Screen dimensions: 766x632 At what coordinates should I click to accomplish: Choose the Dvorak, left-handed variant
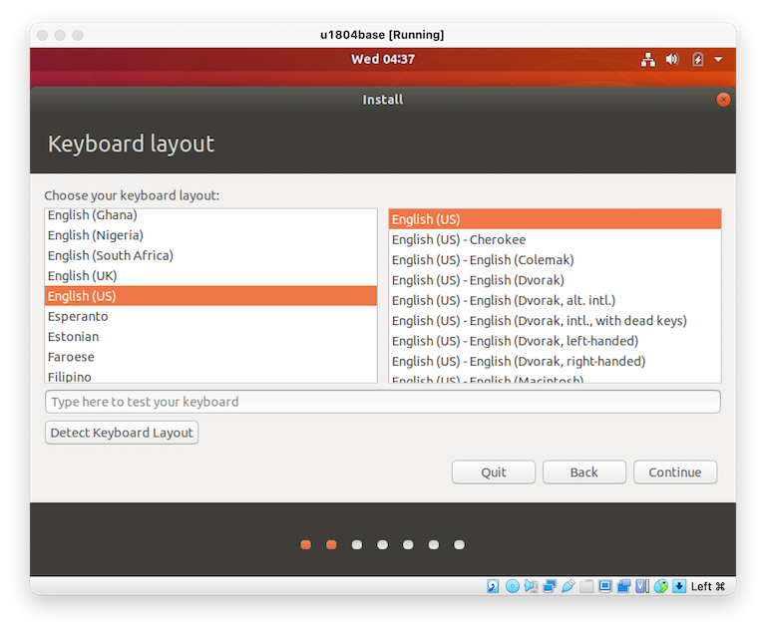tap(555, 341)
